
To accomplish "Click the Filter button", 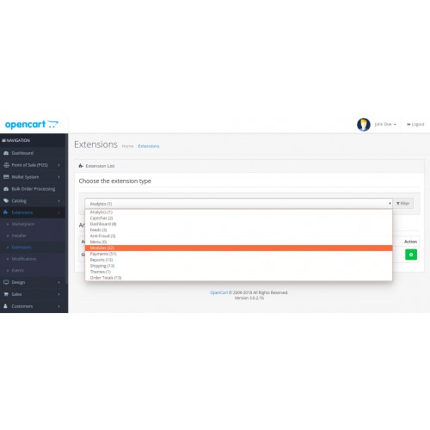I will [403, 204].
